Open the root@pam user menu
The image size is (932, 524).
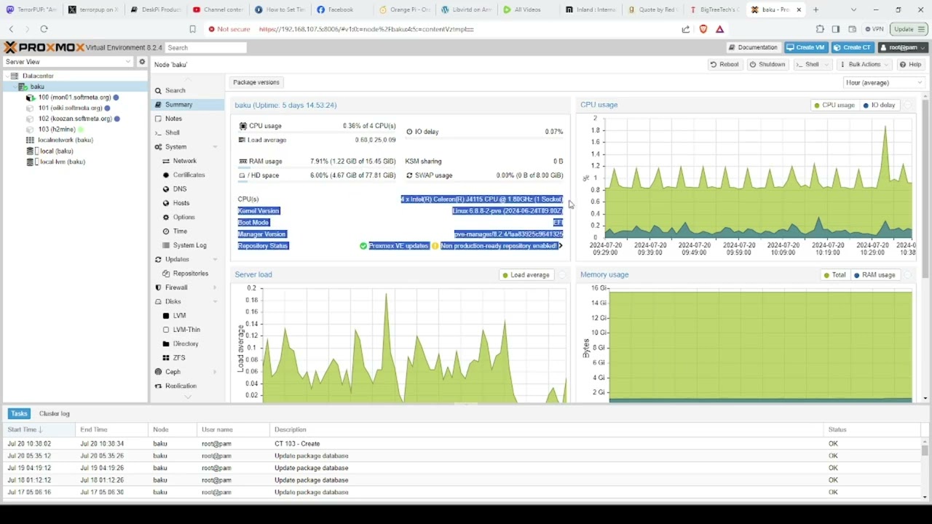click(903, 47)
